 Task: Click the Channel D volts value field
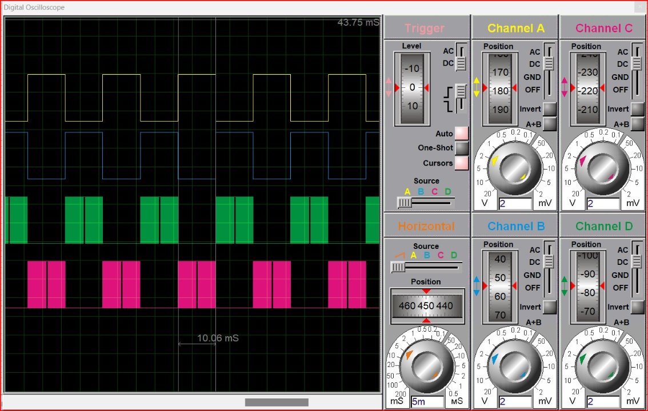click(603, 401)
